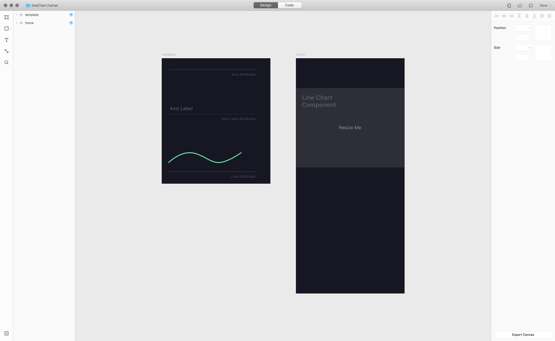555x341 pixels.
Task: Click the 'Axis Attributes' text
Action: pos(243,74)
